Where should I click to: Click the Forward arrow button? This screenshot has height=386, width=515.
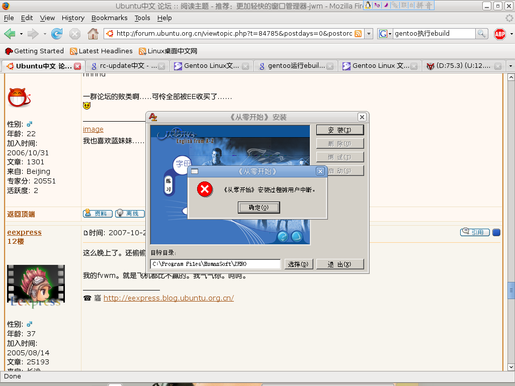coord(33,34)
